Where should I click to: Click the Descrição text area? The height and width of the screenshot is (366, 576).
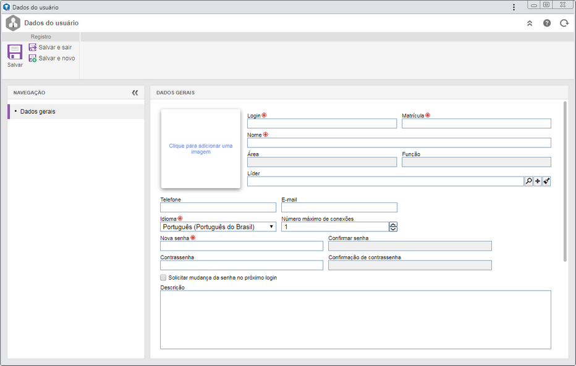(x=355, y=320)
